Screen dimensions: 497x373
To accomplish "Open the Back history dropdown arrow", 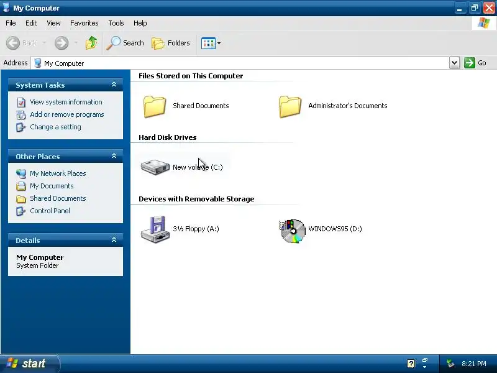I will (x=44, y=43).
